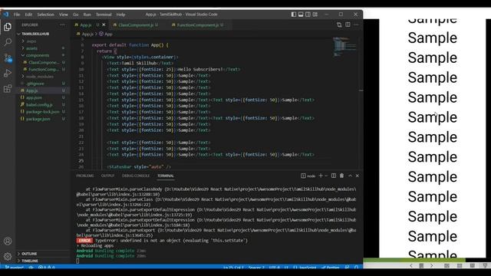Toggle the primary side bar layout icon

tap(294, 15)
